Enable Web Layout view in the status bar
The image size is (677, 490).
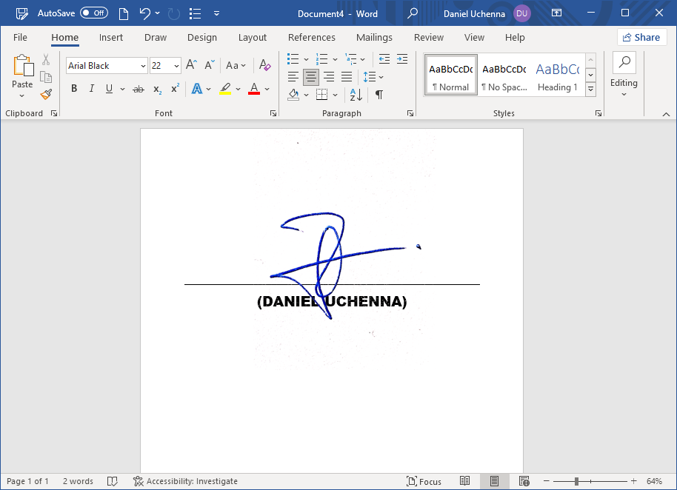[524, 481]
